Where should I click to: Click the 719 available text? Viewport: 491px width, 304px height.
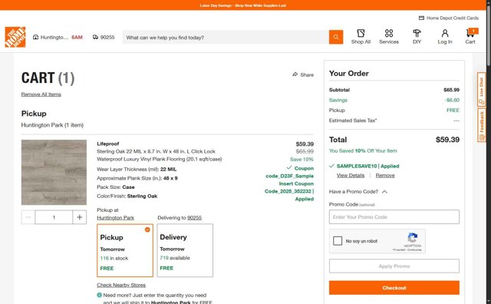(175, 258)
